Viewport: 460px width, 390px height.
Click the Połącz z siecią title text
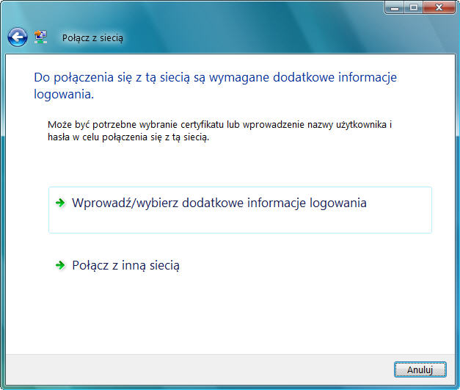tap(92, 37)
